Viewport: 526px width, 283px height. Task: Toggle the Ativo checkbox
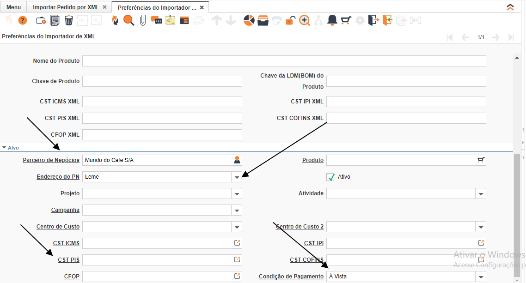(330, 177)
